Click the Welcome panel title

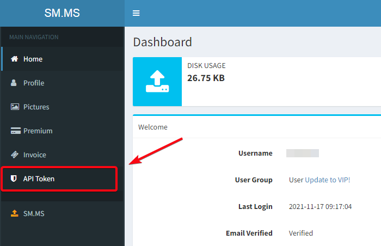click(153, 127)
